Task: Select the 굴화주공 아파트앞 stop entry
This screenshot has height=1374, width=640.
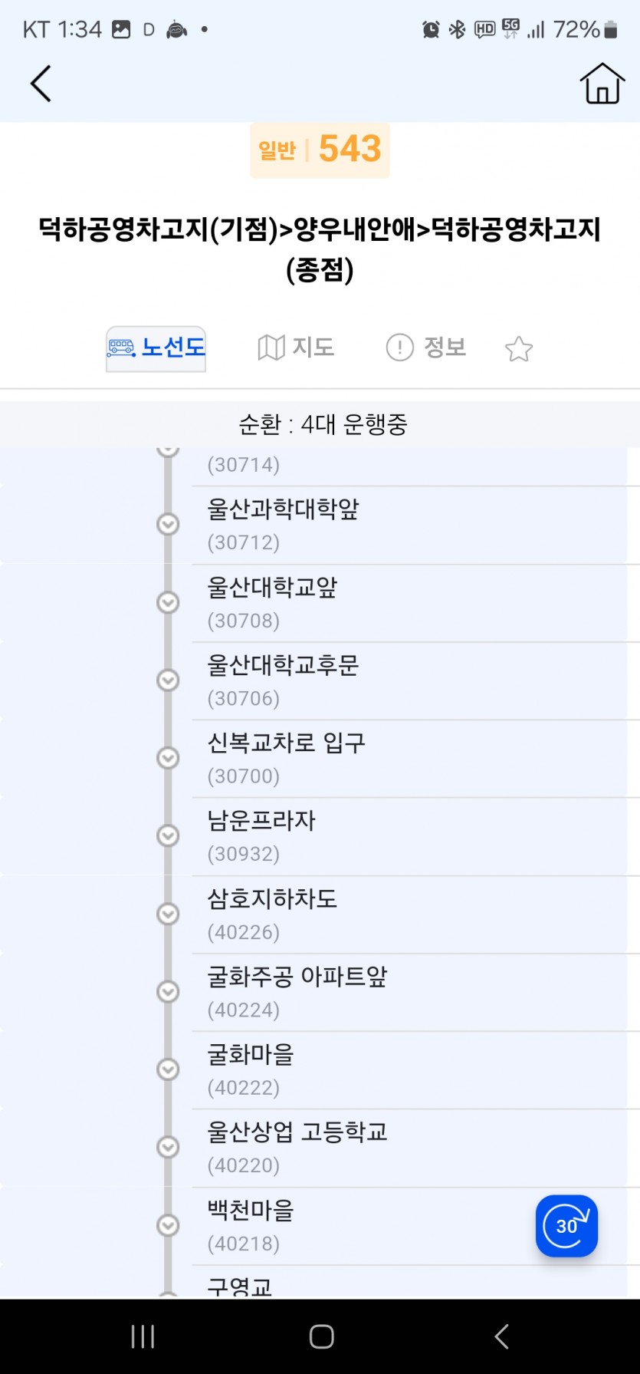Action: pos(415,993)
